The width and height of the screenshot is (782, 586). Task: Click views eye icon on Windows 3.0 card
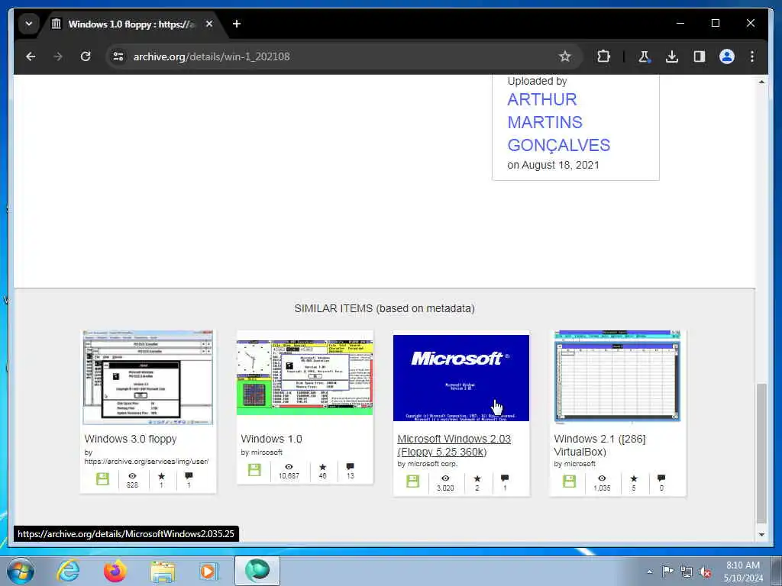tap(132, 476)
